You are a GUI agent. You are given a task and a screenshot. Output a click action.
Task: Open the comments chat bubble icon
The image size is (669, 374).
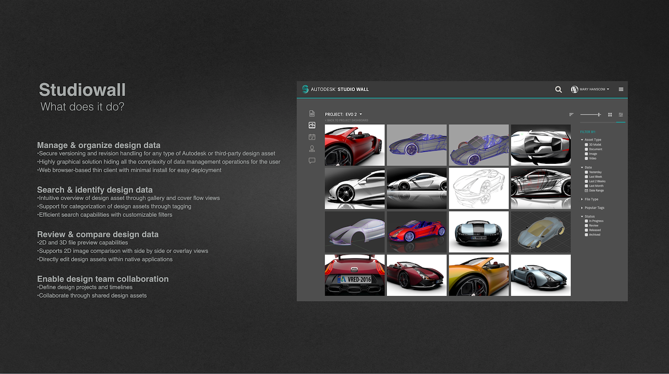(x=312, y=161)
